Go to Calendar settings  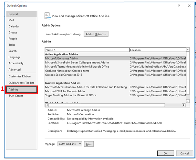coord(22,26)
